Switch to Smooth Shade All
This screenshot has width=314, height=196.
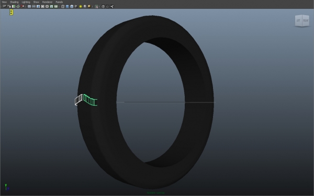67,6
